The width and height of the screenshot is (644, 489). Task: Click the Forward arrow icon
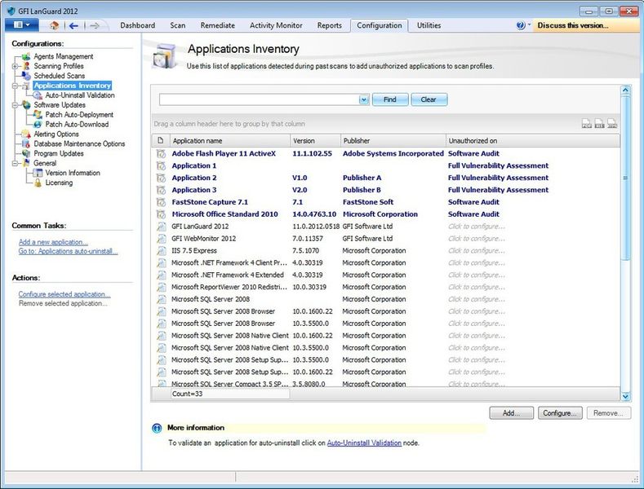point(95,26)
